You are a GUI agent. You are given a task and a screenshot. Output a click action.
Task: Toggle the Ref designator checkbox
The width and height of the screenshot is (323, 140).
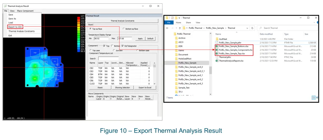tap(123, 46)
